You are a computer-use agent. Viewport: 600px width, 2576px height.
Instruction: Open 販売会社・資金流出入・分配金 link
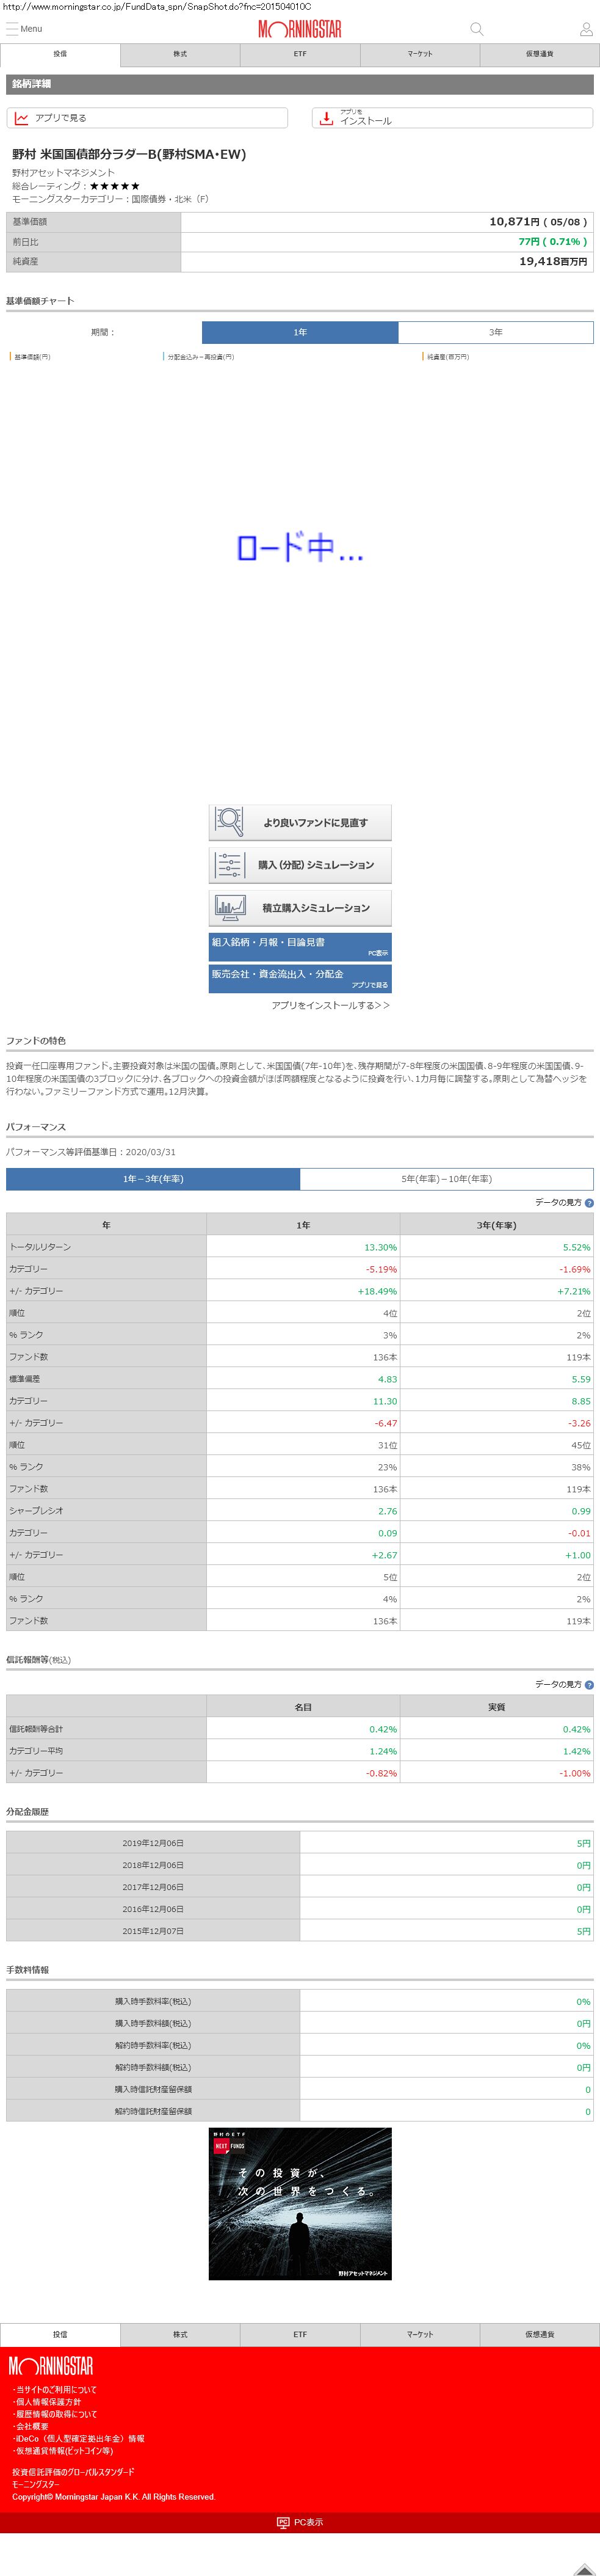300,978
